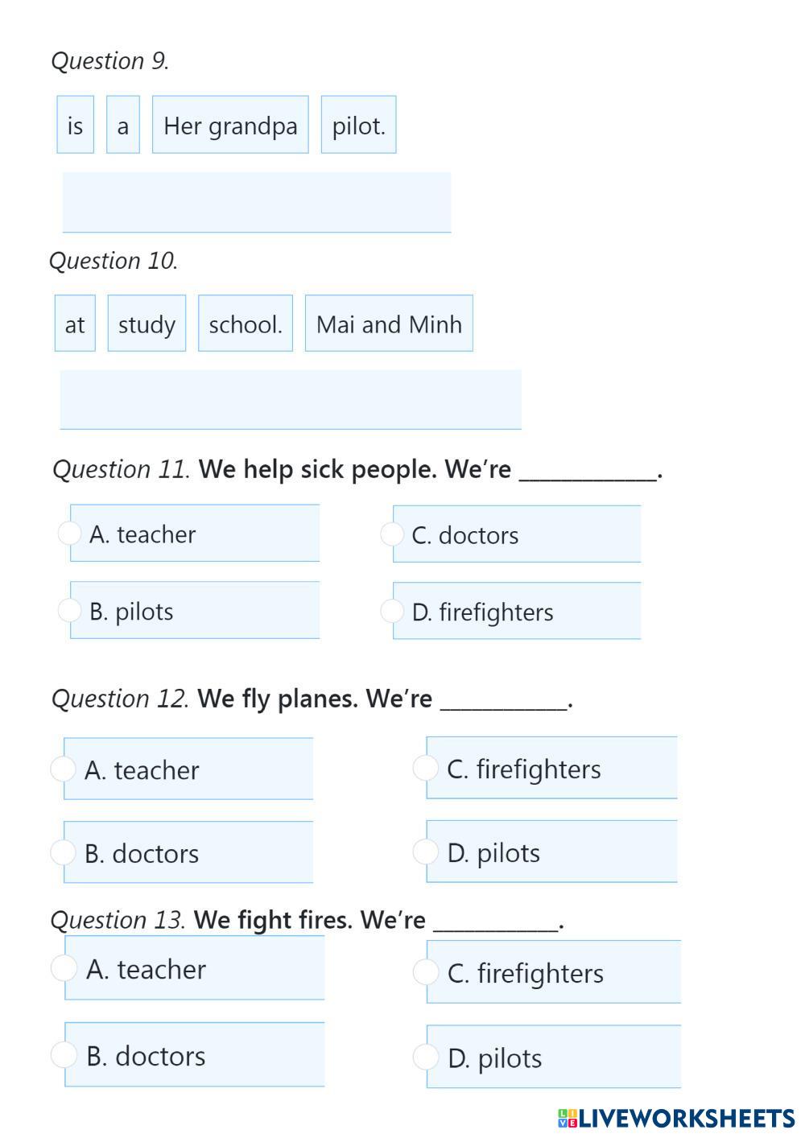
Task: Select 'A. teacher' for Question 11
Action: point(70,533)
